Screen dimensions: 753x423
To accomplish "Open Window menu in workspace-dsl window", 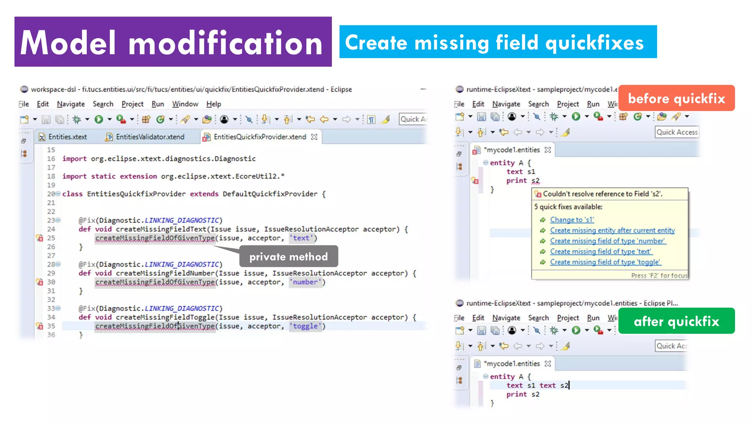I will tap(185, 104).
